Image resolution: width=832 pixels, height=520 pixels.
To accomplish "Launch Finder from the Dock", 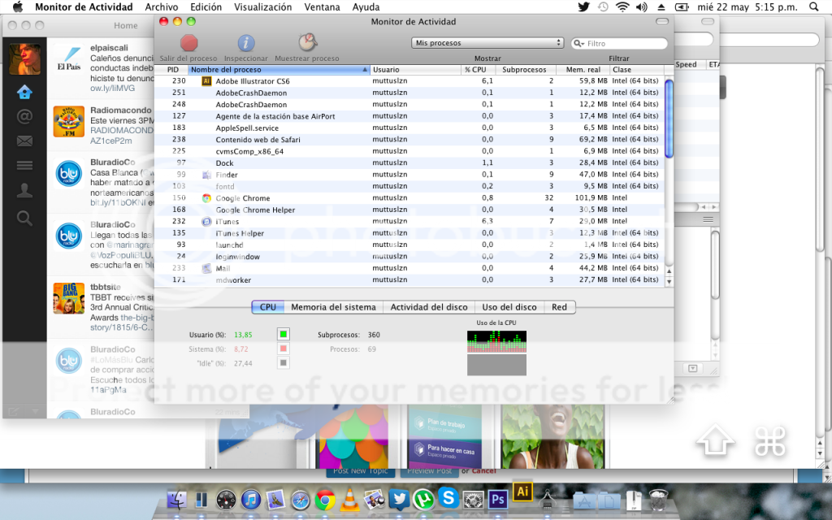I will point(176,500).
